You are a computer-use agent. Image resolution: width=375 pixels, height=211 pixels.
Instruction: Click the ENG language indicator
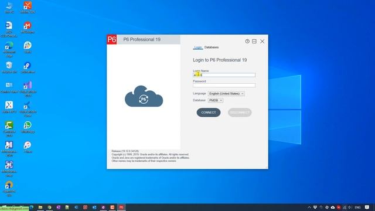[x=357, y=207]
